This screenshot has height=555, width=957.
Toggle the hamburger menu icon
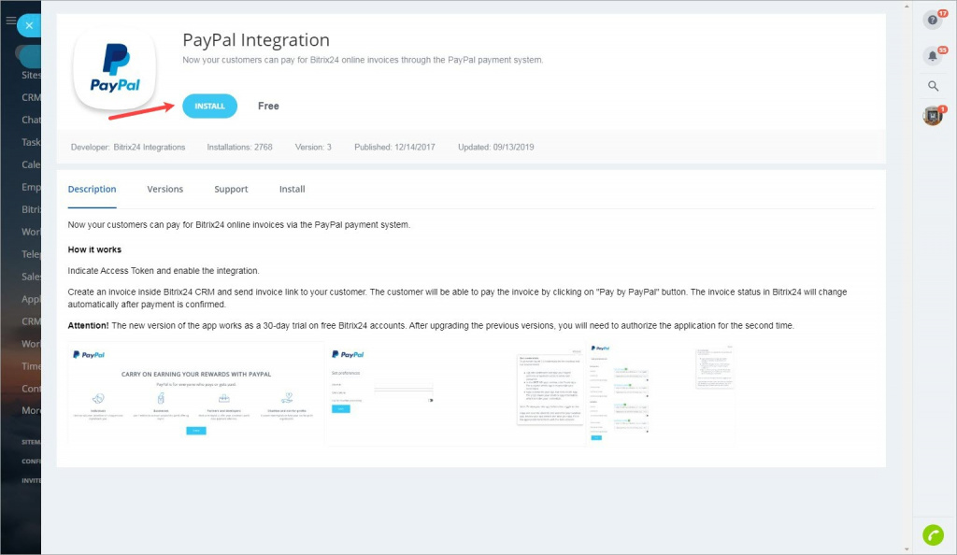pyautogui.click(x=10, y=21)
